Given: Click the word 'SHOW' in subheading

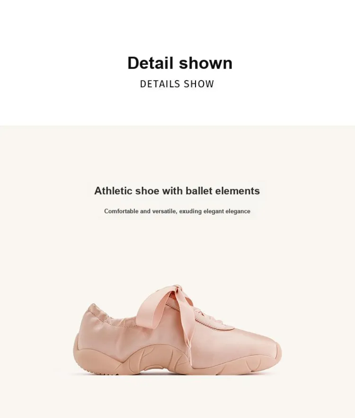Looking at the screenshot, I should coord(199,84).
